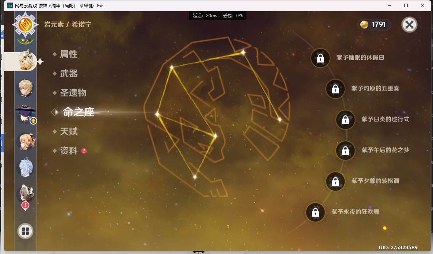Viewport: 433px width, 254px height.
Task: Click the lock icon for 献予慵眠的休假日
Action: point(320,58)
